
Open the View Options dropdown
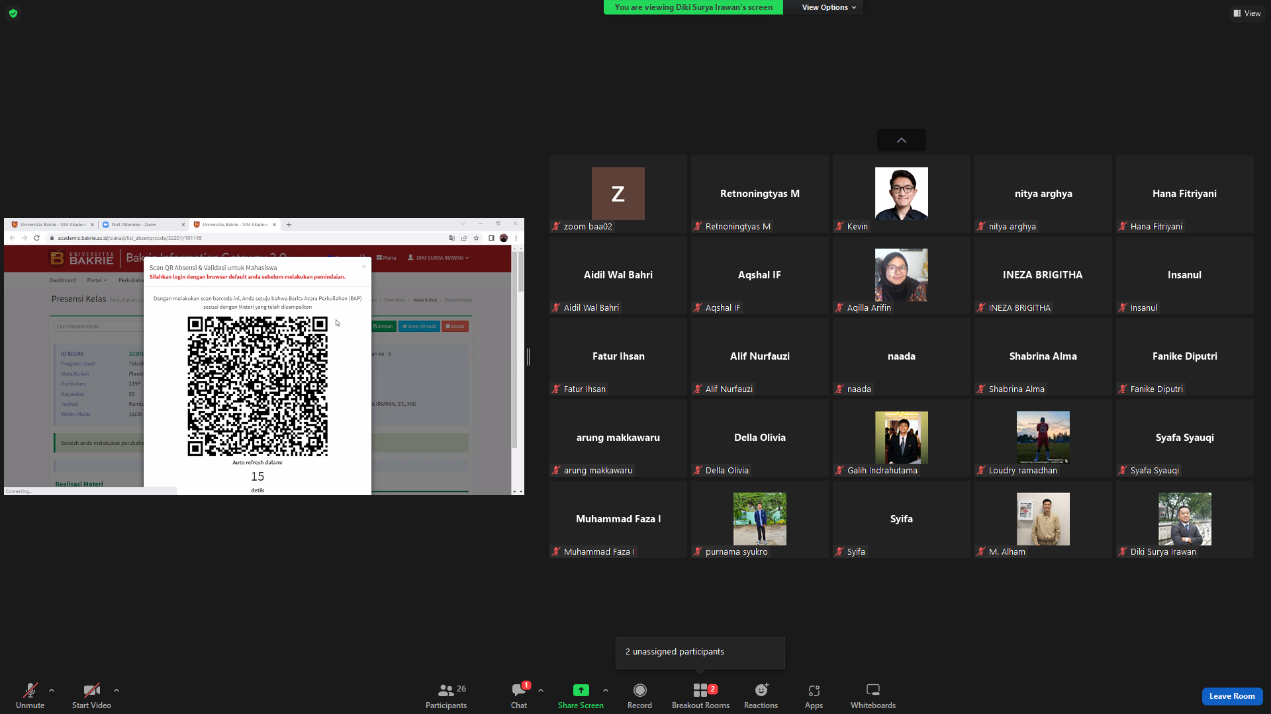click(829, 7)
